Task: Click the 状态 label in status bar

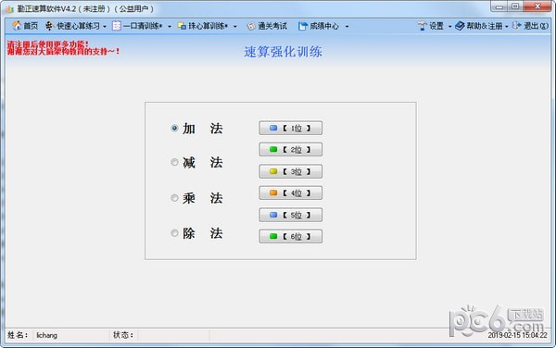Action: tap(122, 335)
